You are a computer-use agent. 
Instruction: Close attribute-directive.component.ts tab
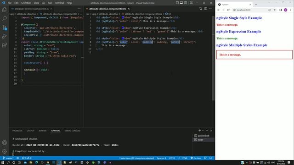51,9
